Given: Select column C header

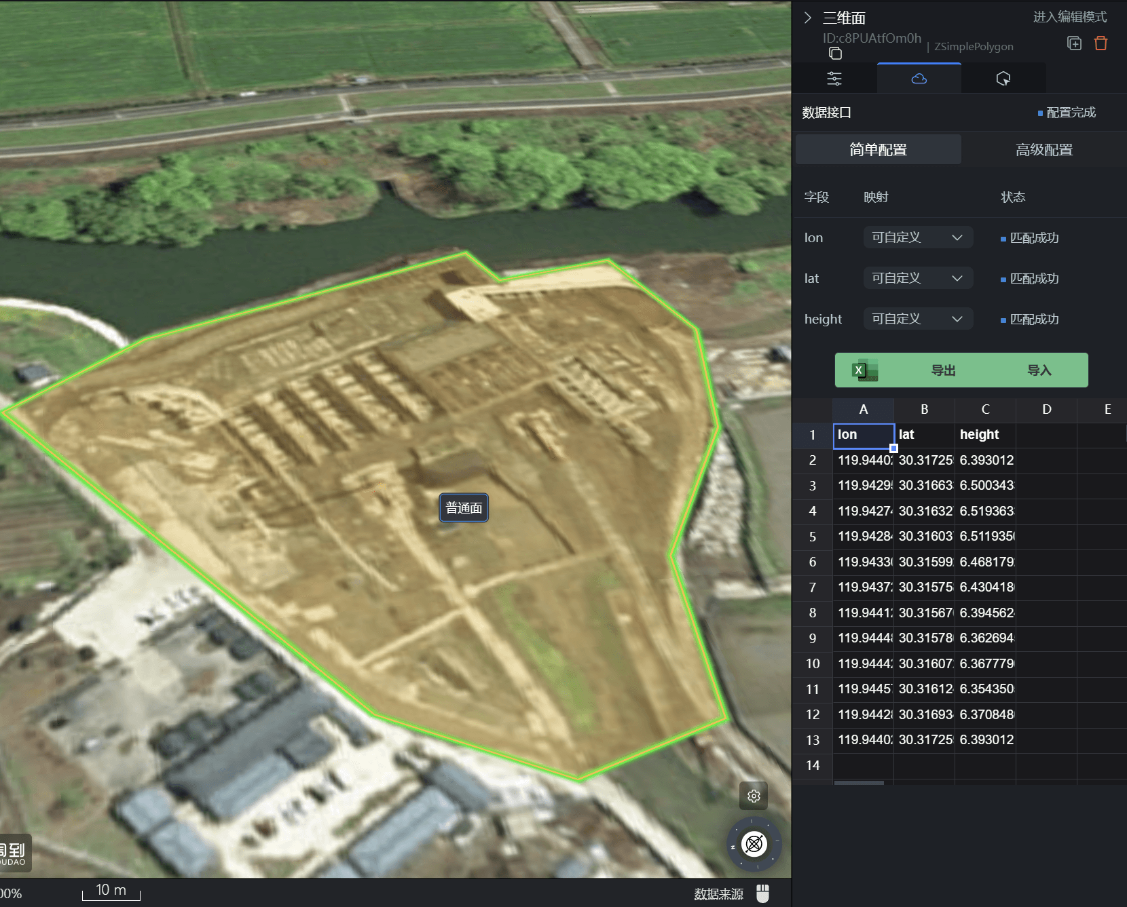Looking at the screenshot, I should click(x=985, y=410).
